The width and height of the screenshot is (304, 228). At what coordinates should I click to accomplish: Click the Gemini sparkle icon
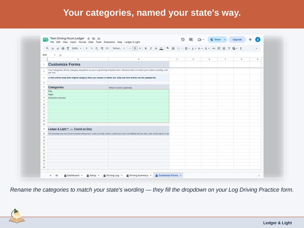250,39
